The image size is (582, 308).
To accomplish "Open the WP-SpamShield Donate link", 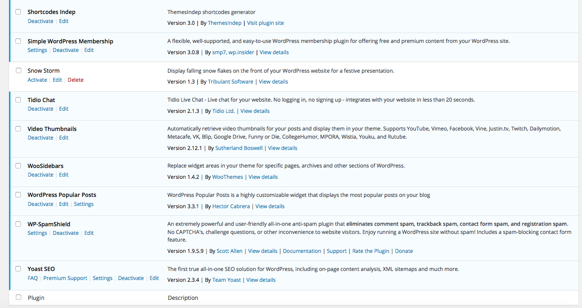I will tap(404, 251).
